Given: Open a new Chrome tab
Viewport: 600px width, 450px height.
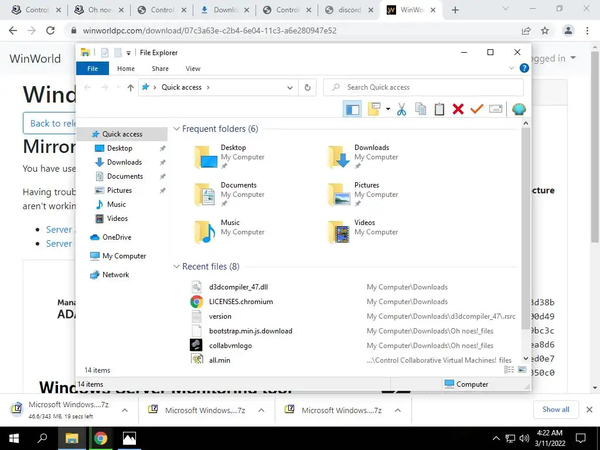Looking at the screenshot, I should 455,10.
